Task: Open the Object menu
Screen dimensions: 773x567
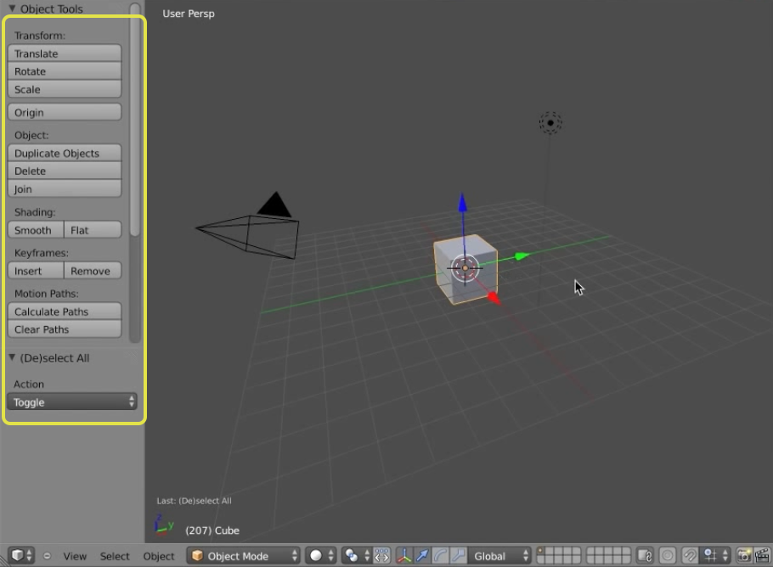Action: click(x=158, y=557)
